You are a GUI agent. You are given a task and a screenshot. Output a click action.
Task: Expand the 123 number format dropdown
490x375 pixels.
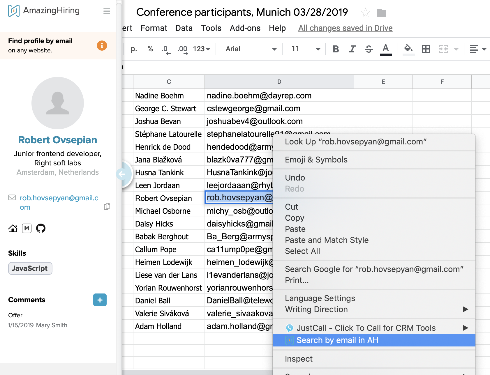point(202,49)
